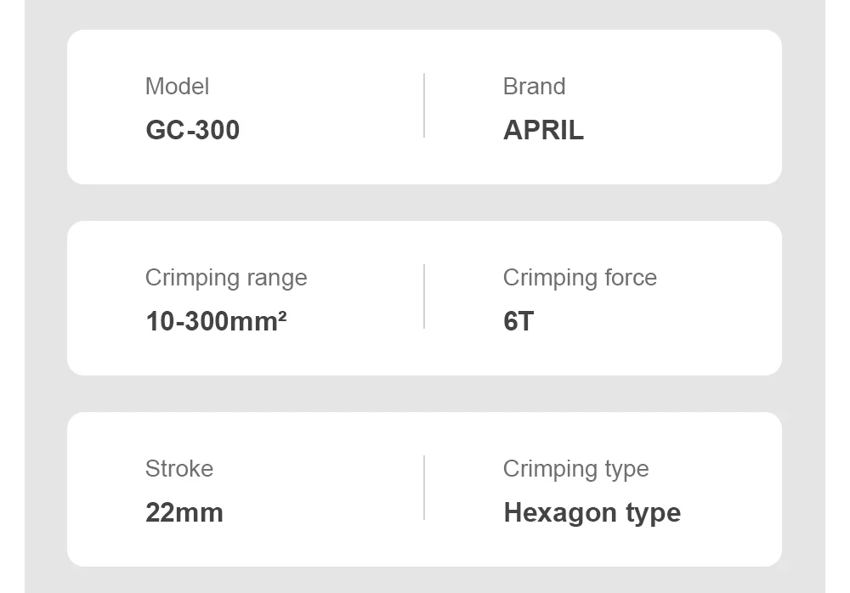Click the '300' digits in GC-300
This screenshot has height=593, width=850.
pyautogui.click(x=218, y=130)
